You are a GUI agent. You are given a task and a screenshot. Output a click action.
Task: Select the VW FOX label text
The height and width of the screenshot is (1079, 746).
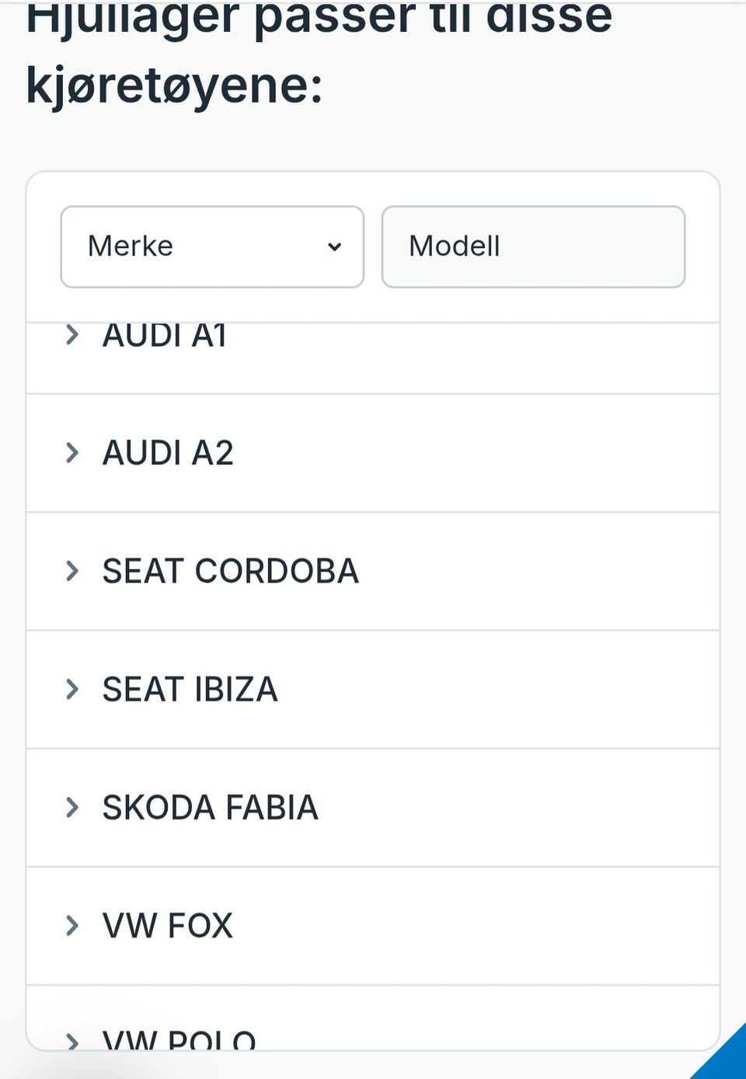(168, 925)
